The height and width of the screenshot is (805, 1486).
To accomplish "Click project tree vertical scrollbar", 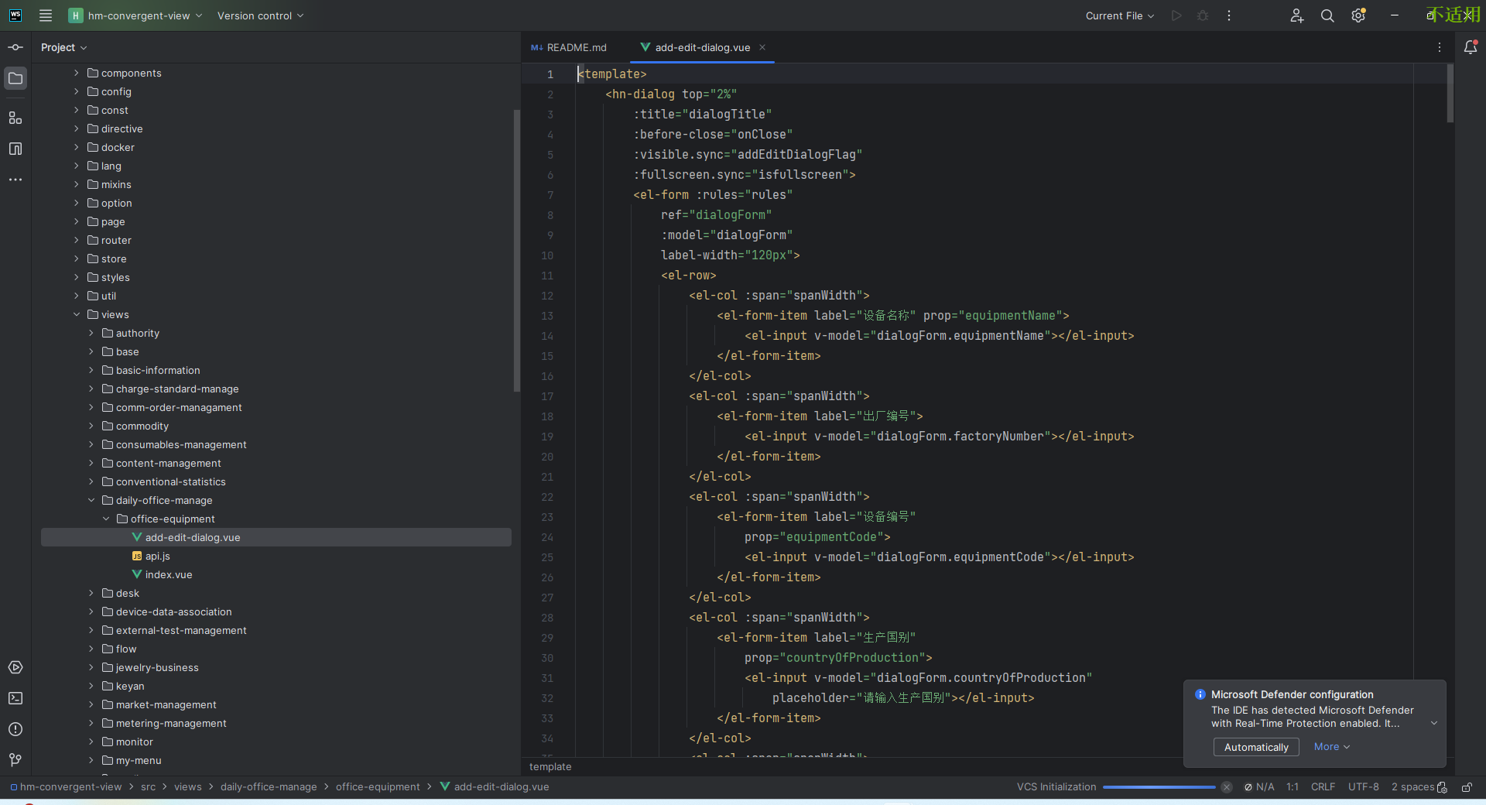I will pyautogui.click(x=516, y=251).
